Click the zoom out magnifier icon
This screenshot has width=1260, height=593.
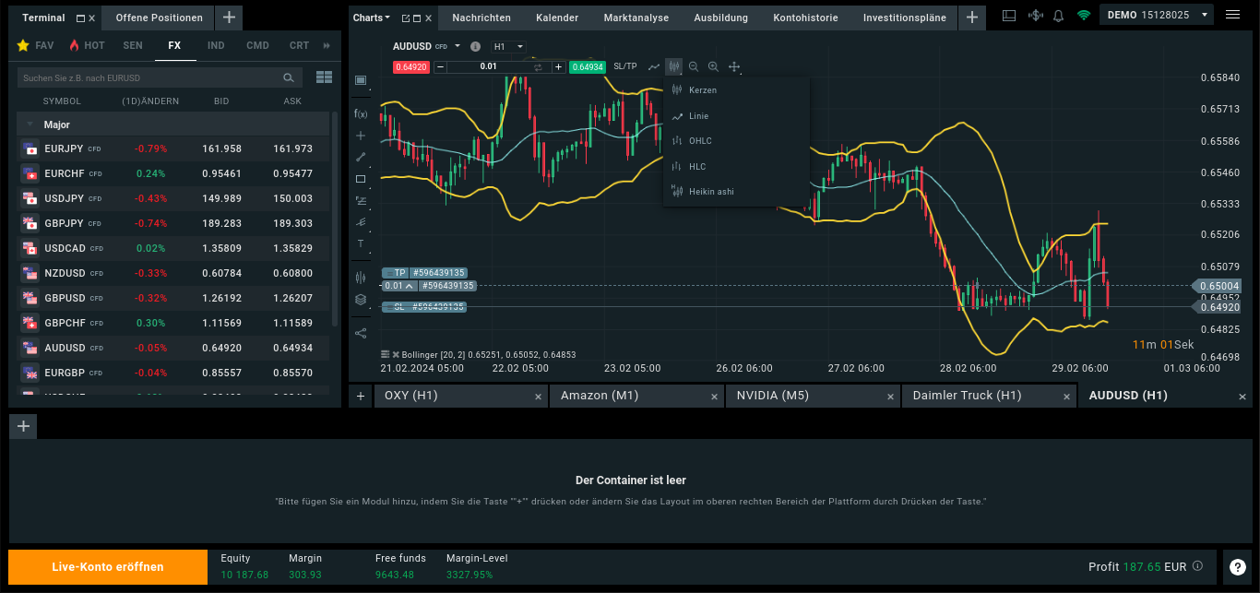click(694, 66)
